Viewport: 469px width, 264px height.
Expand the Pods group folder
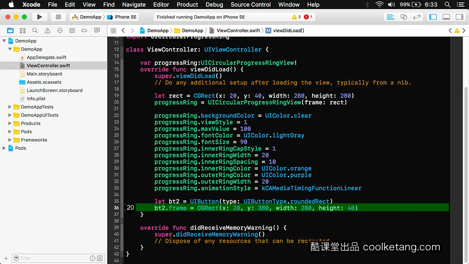[x=10, y=132]
